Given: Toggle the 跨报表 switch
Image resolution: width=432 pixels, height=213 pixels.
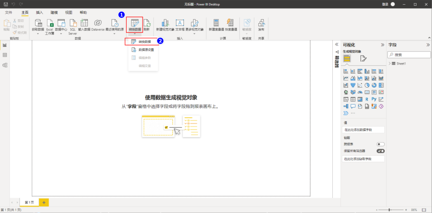Looking at the screenshot, I should click(380, 144).
